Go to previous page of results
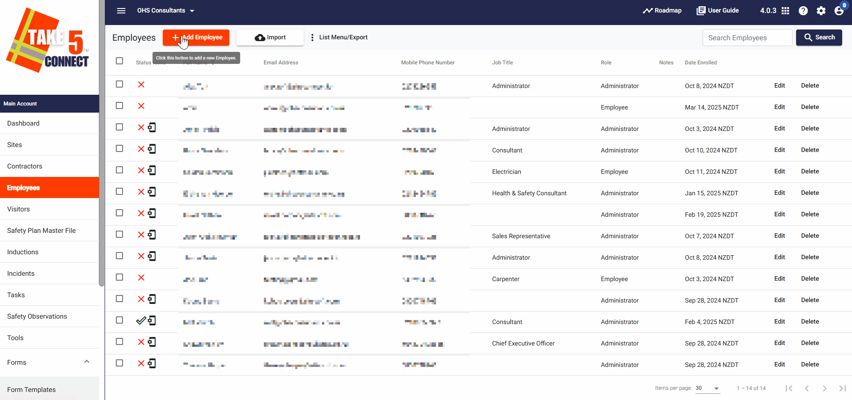Screen dimensions: 852x400 [x=807, y=388]
